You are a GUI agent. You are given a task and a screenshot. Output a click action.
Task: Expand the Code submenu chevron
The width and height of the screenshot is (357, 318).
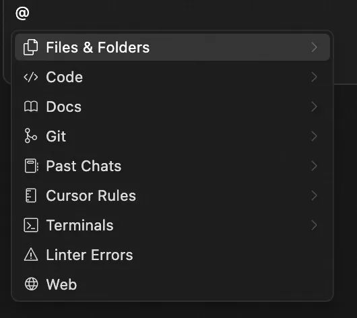(314, 77)
